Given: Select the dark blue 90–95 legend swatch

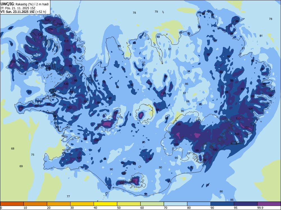Looking at the screenshot, I should [222, 204].
